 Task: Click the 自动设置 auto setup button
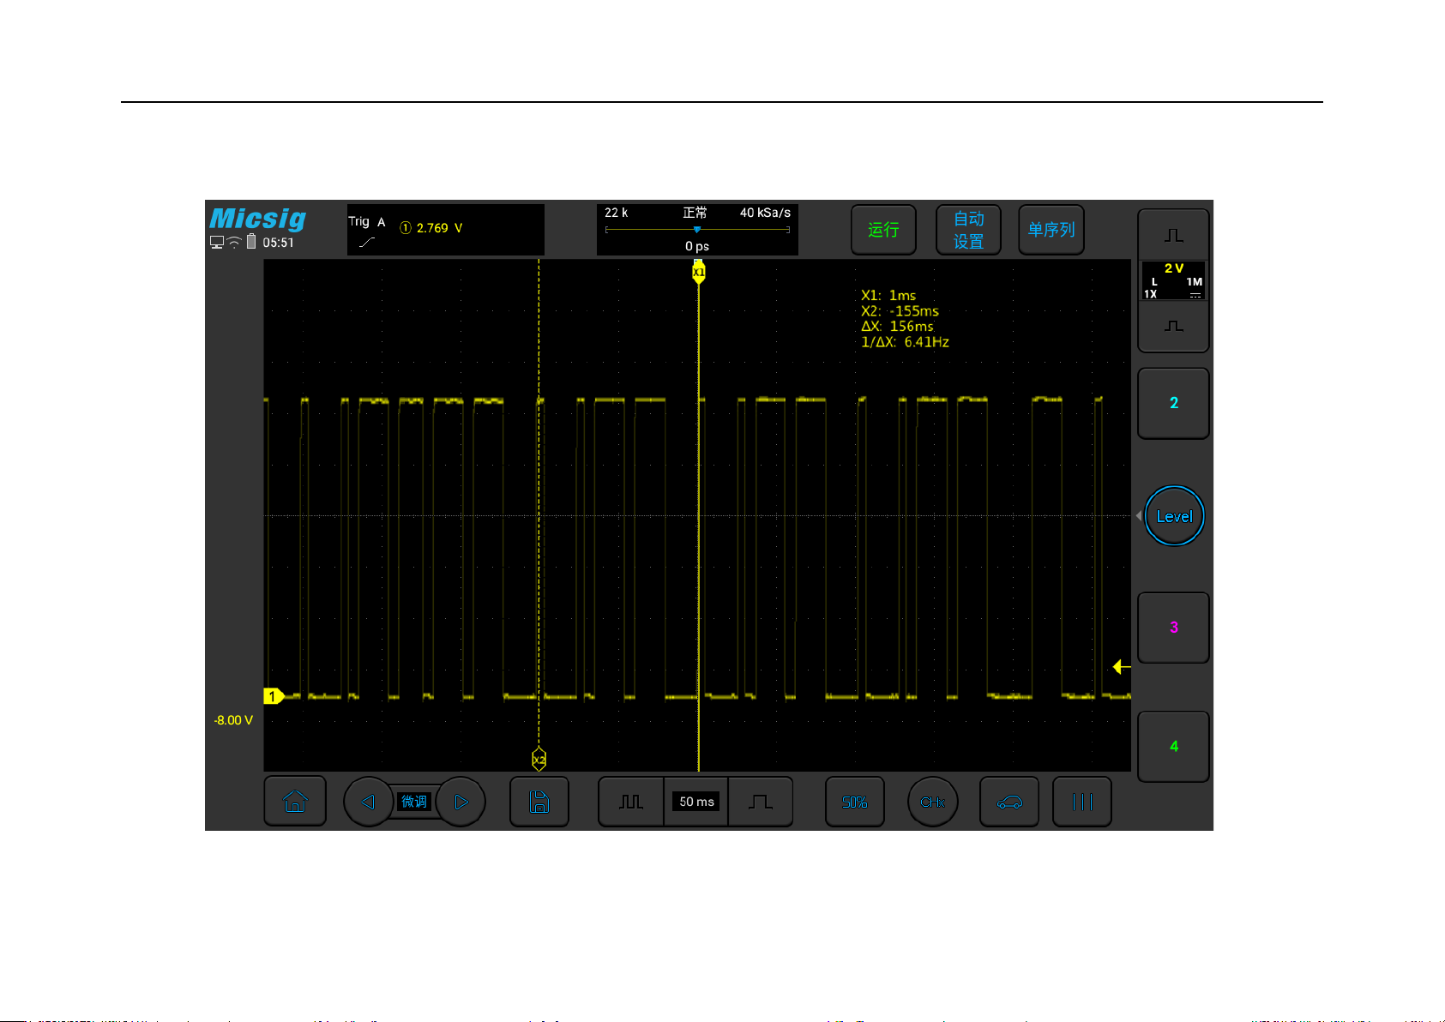[968, 229]
